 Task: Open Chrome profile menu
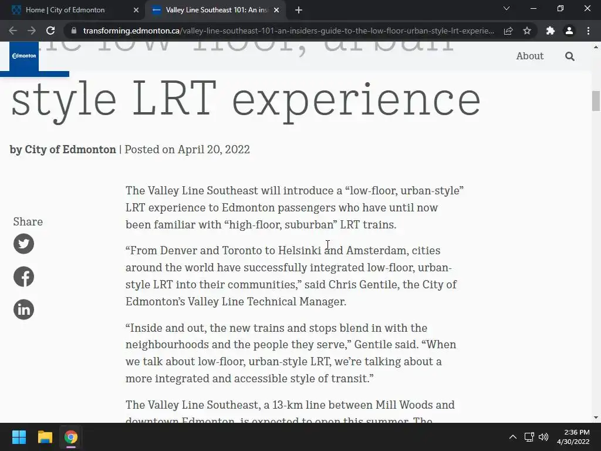tap(569, 31)
